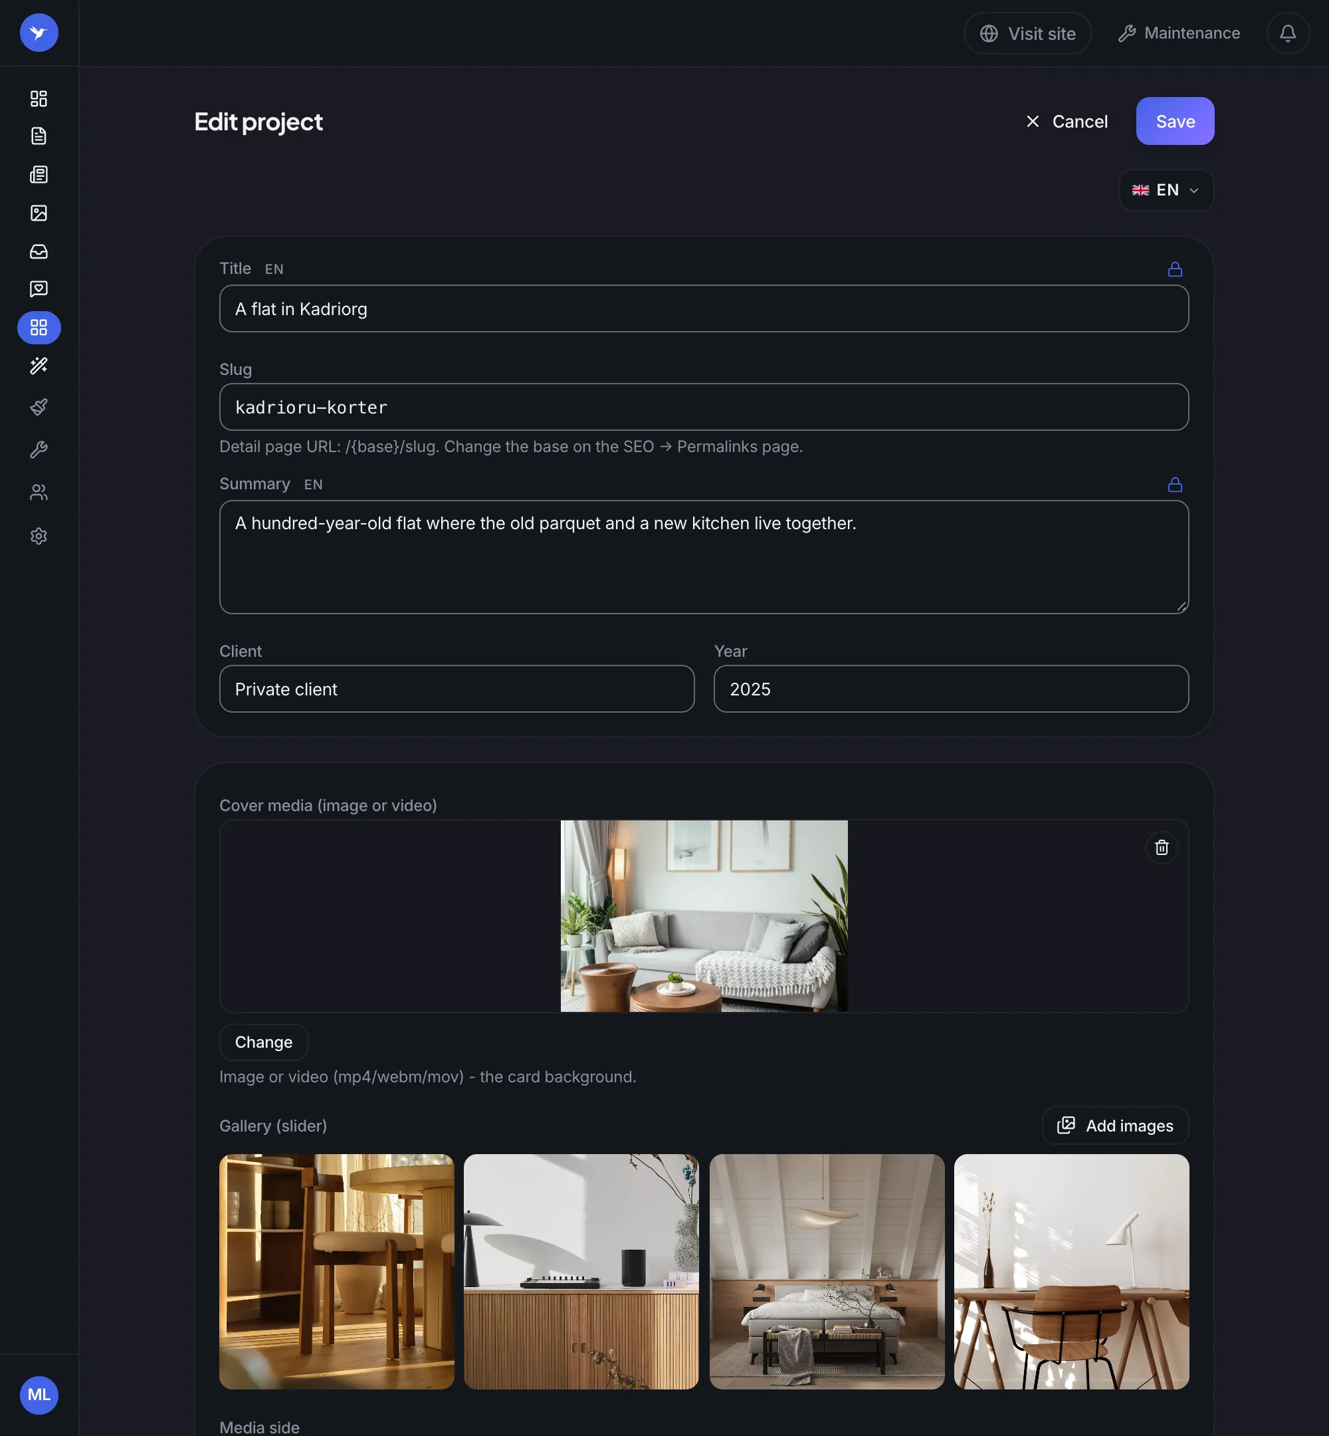Focus the Year field 2025
The image size is (1329, 1436).
pyautogui.click(x=951, y=689)
